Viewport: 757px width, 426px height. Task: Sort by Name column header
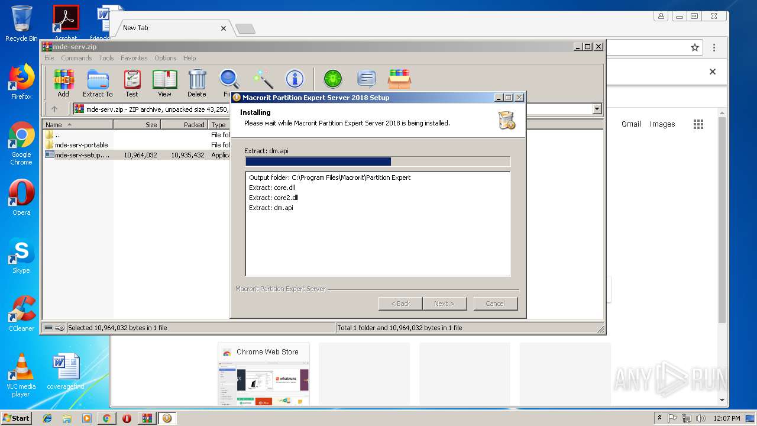pos(78,124)
